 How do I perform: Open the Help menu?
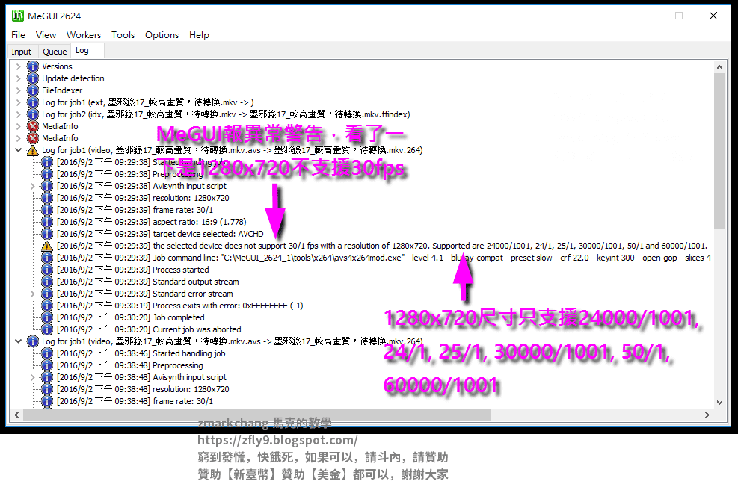[x=199, y=35]
